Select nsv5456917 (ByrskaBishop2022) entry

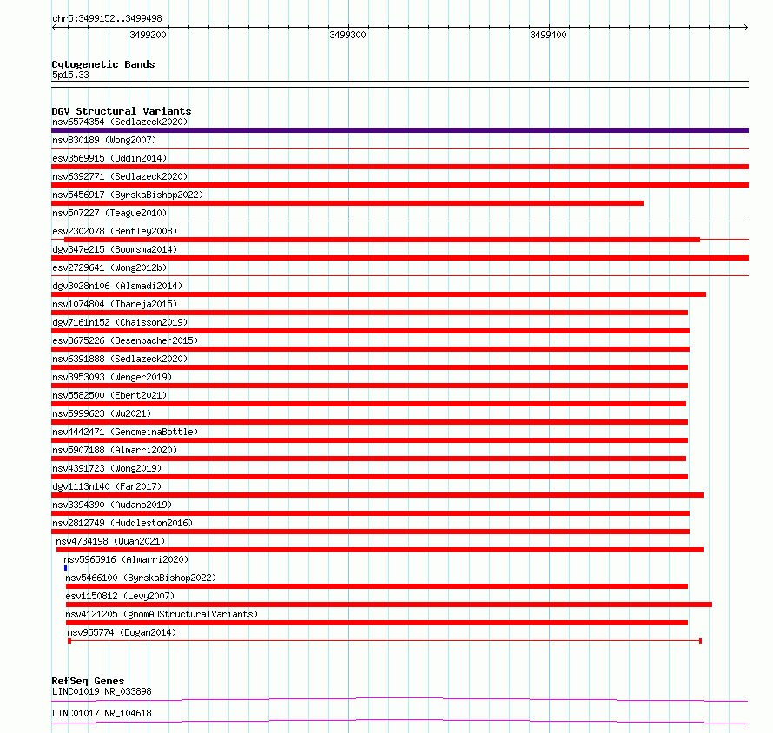[128, 195]
